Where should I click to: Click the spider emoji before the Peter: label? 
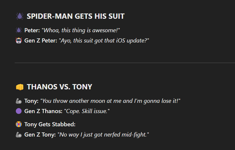pos(19,30)
